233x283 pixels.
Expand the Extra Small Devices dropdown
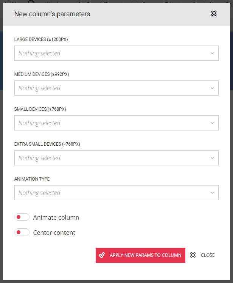pos(116,158)
